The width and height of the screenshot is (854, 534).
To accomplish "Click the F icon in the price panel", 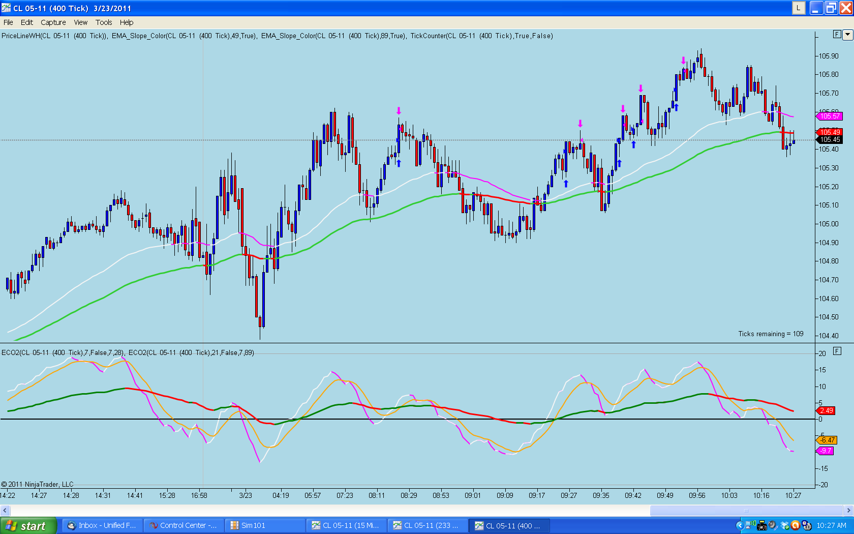I will (837, 34).
